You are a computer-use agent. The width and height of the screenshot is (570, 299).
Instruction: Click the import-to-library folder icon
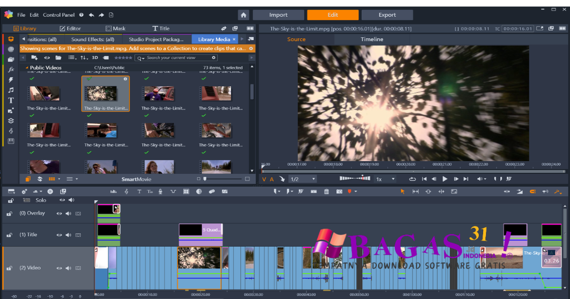tap(35, 58)
